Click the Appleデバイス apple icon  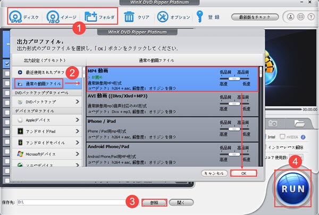pyautogui.click(x=20, y=120)
